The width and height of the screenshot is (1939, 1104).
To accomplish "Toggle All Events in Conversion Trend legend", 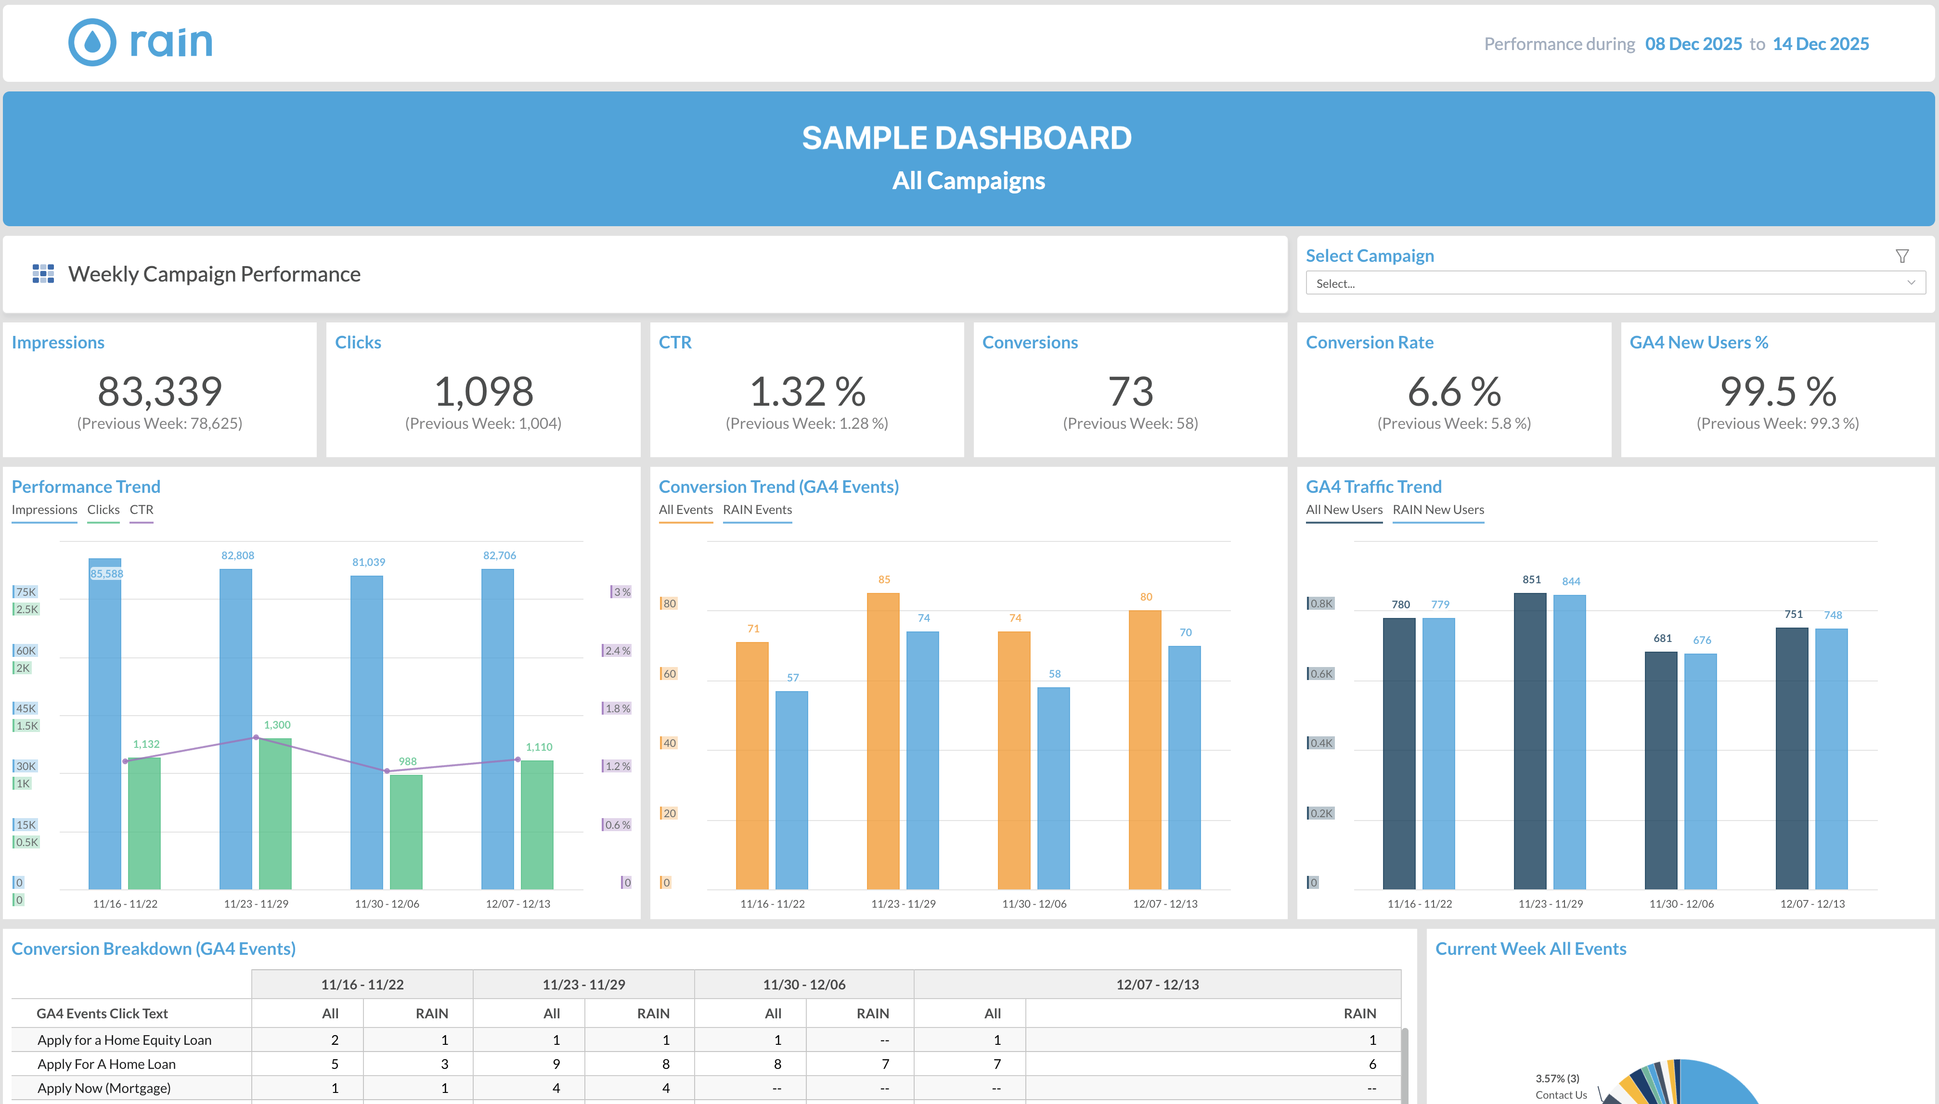I will pyautogui.click(x=685, y=510).
